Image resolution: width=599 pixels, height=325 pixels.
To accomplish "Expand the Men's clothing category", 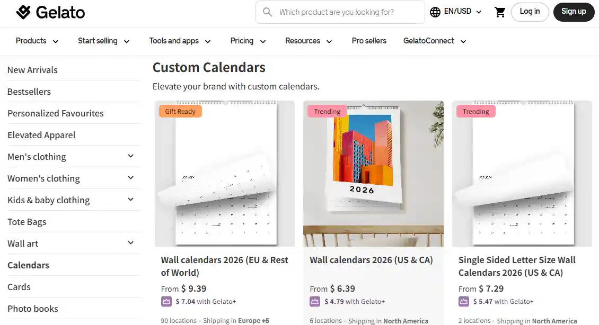I will click(130, 156).
